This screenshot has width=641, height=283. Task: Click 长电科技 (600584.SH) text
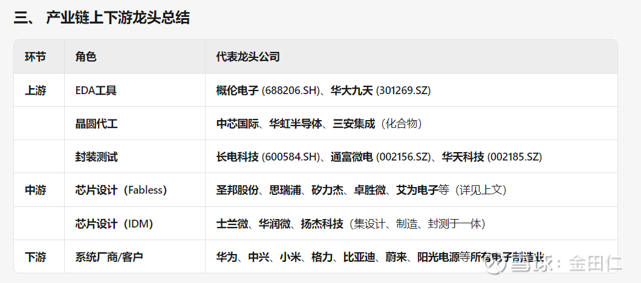268,157
